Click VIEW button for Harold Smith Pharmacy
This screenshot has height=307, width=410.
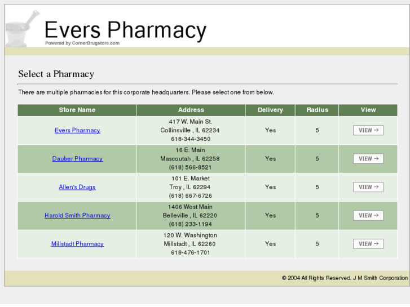[x=368, y=216]
